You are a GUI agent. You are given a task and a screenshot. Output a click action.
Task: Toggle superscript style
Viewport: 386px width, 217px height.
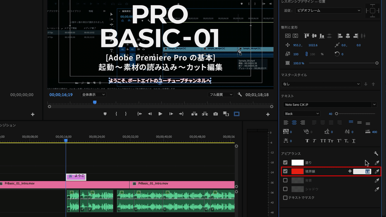(339, 140)
